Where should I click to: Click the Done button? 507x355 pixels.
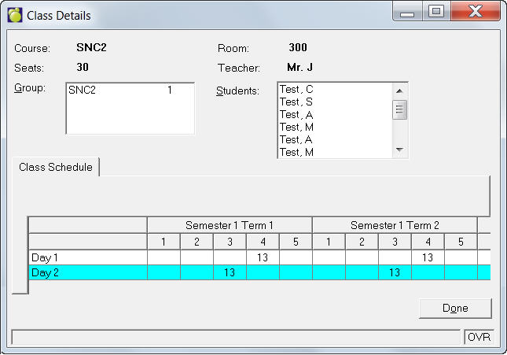(x=455, y=308)
